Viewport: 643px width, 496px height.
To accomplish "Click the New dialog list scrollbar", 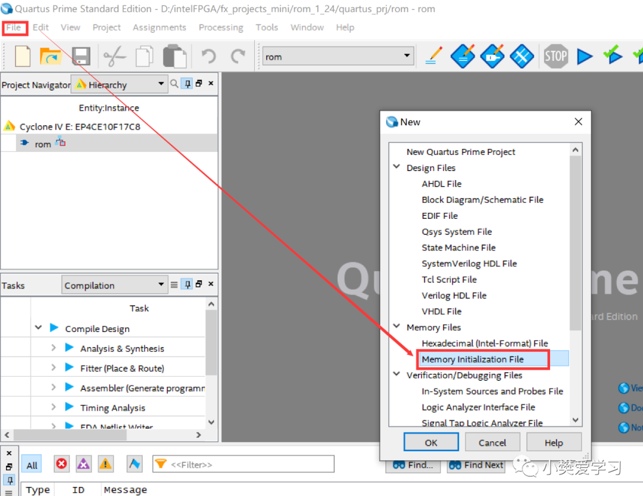I will pyautogui.click(x=575, y=242).
